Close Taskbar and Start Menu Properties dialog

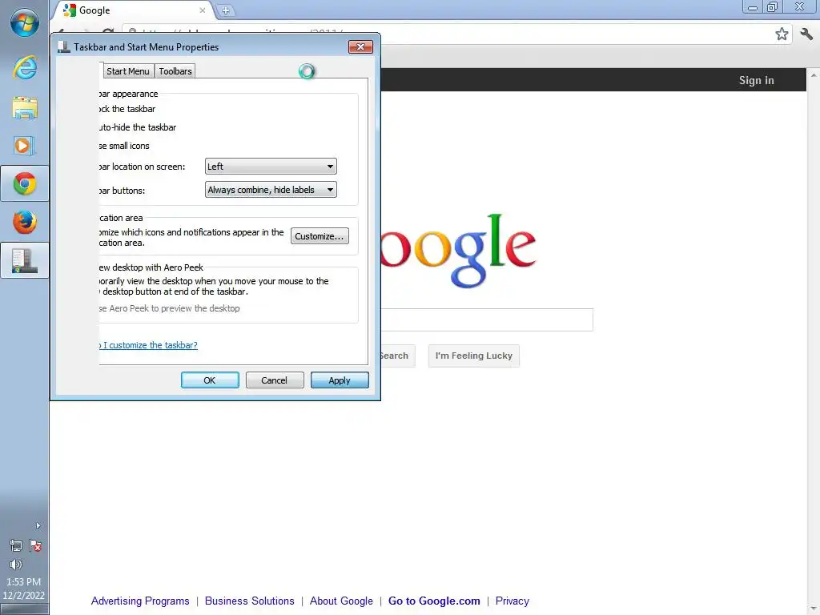coord(360,47)
